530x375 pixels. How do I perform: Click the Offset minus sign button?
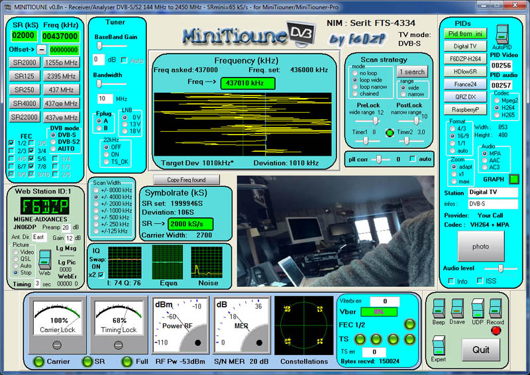click(x=41, y=50)
